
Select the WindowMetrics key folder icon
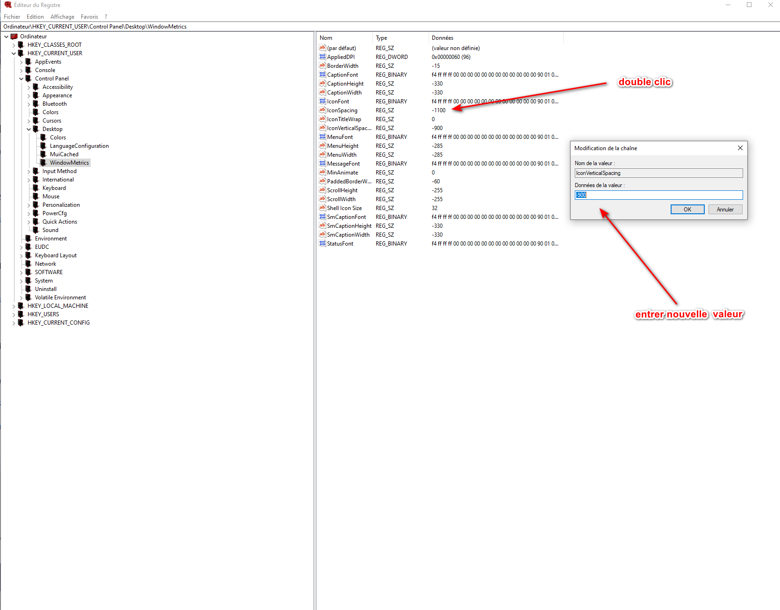43,163
